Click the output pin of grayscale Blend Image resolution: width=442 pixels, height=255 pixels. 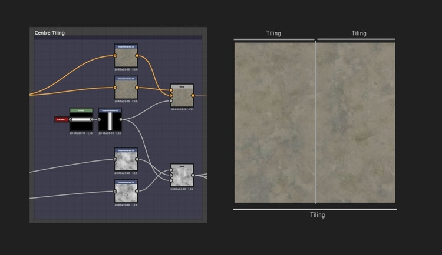(193, 175)
